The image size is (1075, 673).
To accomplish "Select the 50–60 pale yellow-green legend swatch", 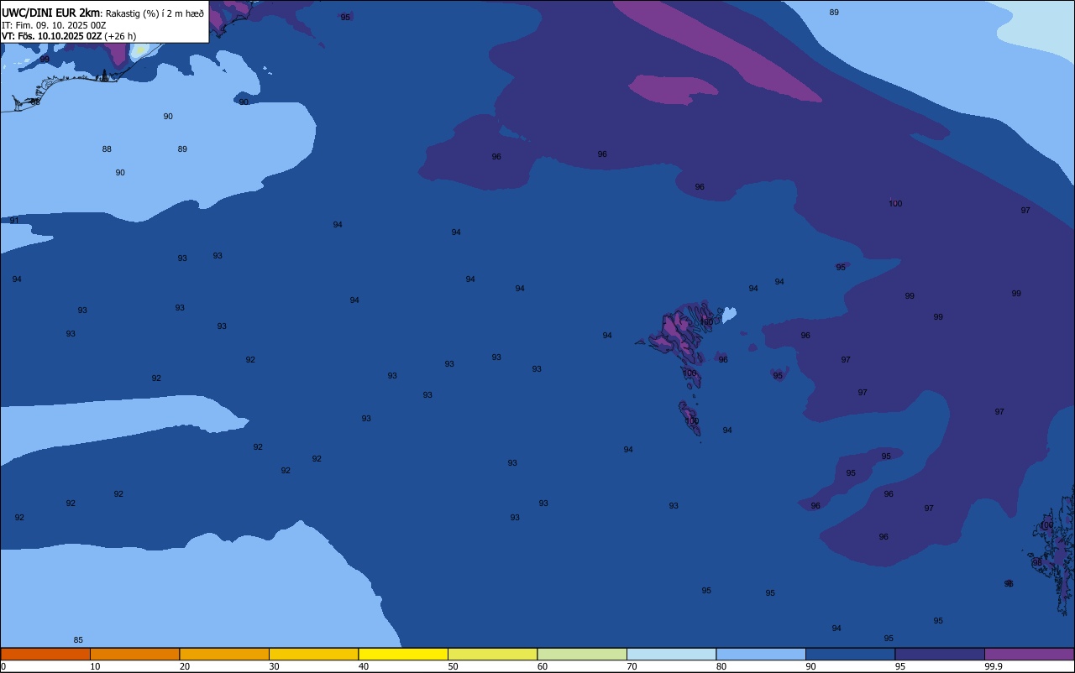I will tap(492, 654).
